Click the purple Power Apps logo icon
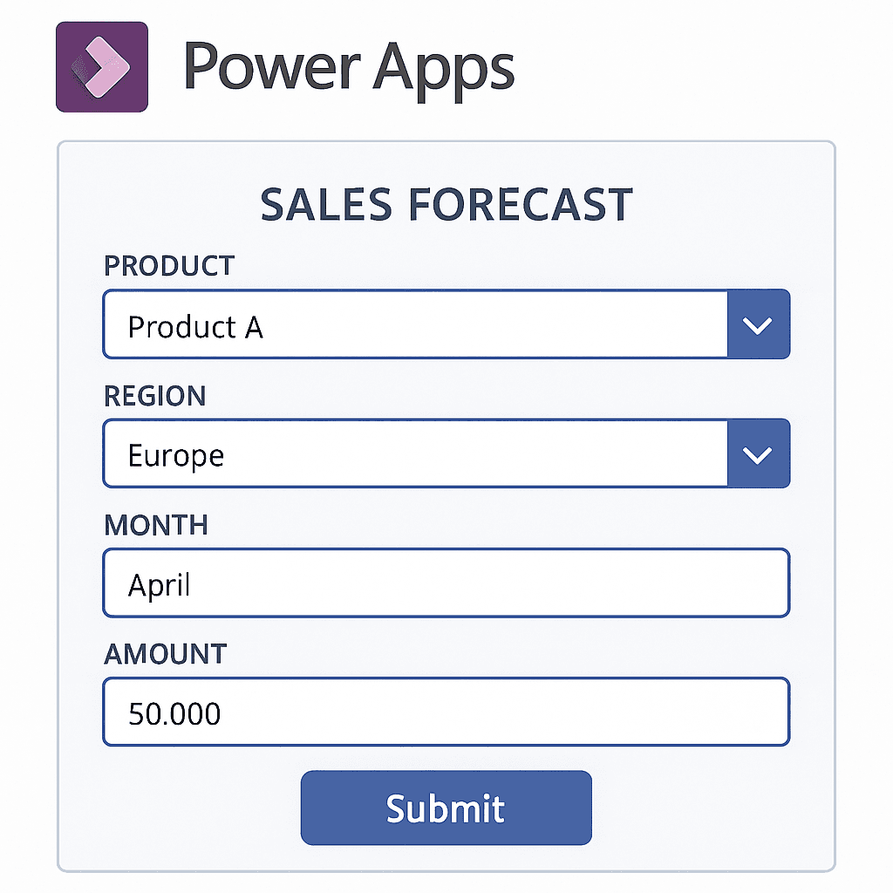Image resolution: width=893 pixels, height=893 pixels. pos(102,67)
